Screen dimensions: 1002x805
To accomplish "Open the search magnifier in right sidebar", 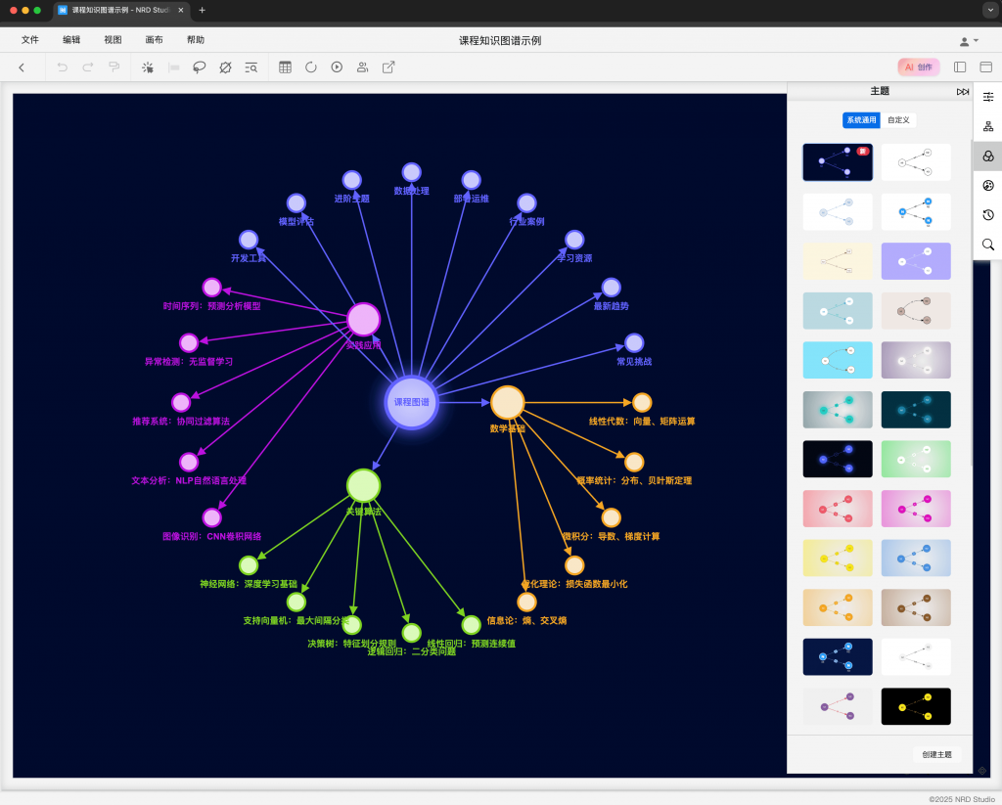I will [x=987, y=245].
